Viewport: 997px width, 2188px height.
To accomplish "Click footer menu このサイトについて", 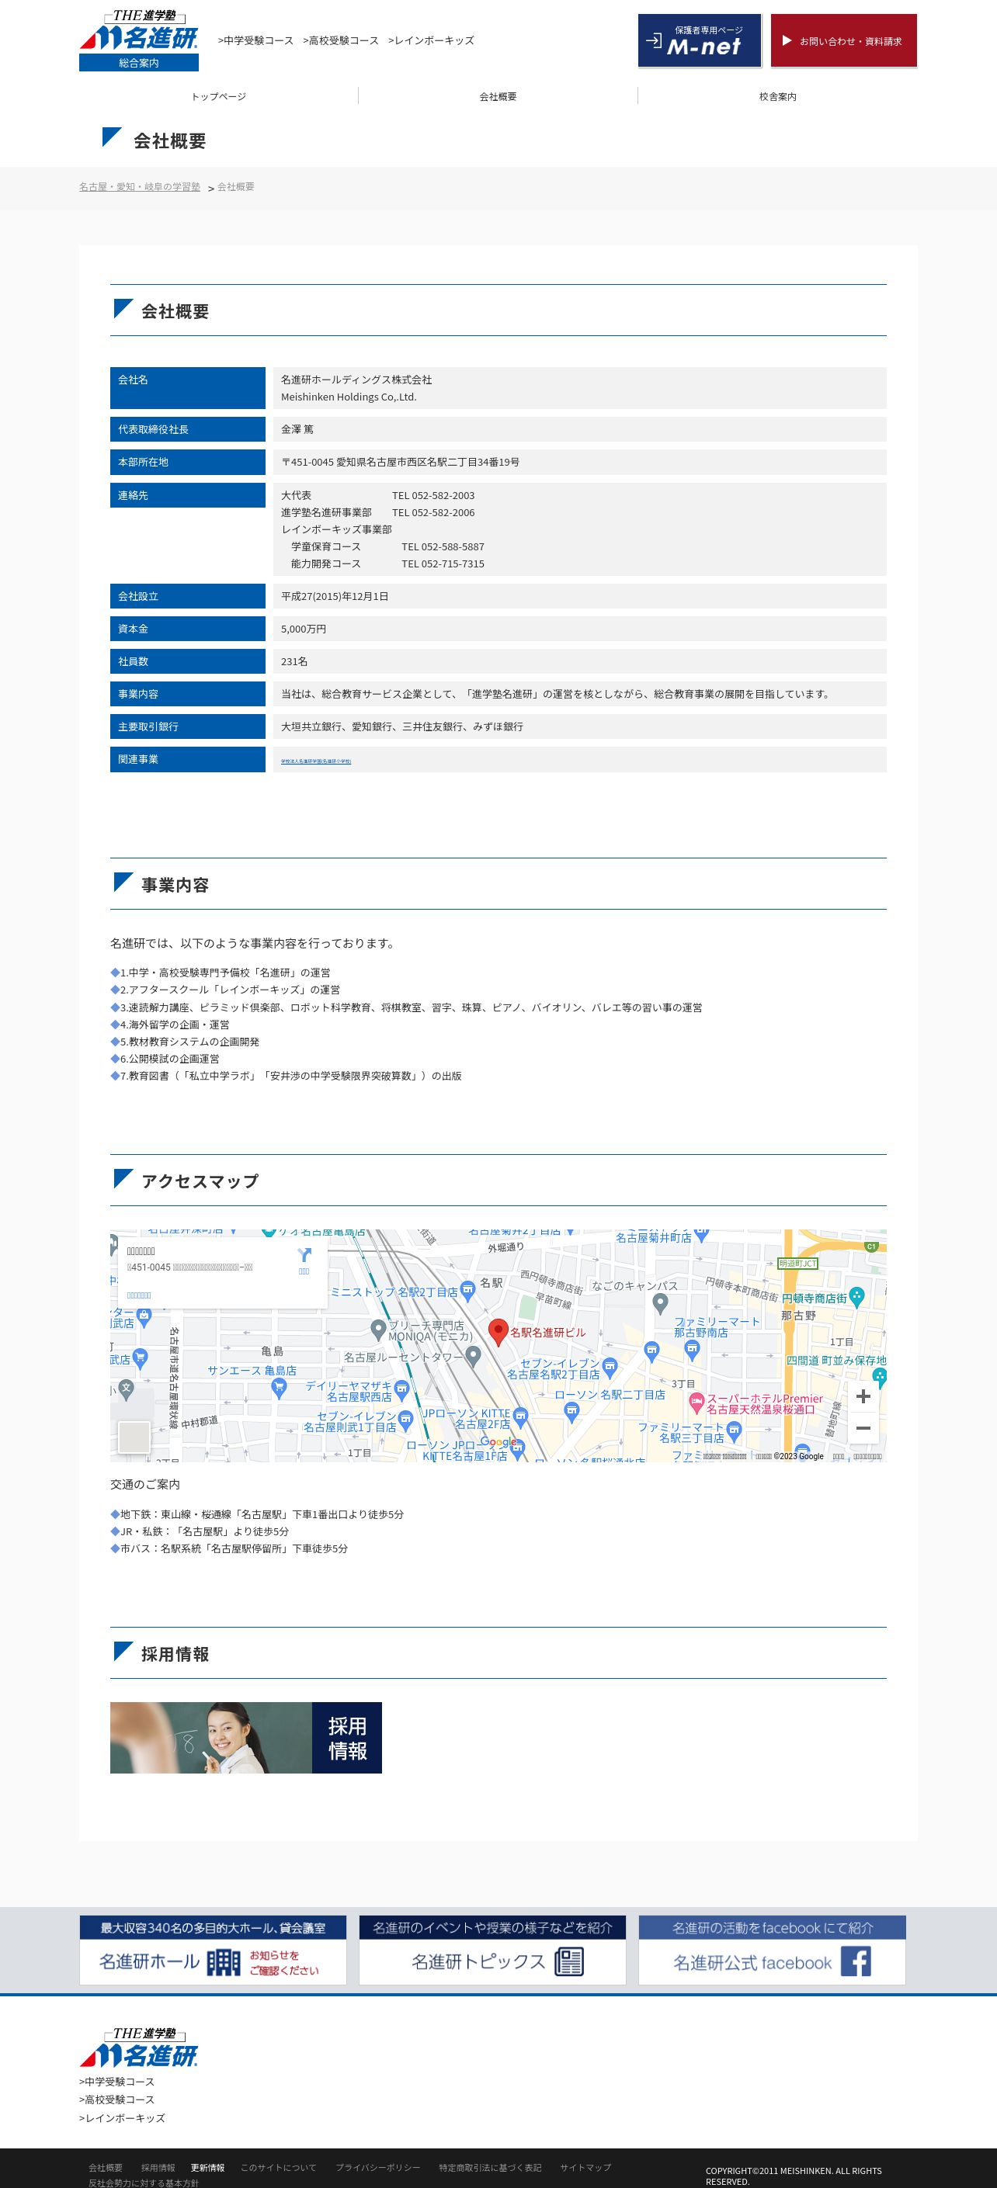I will 278,2167.
